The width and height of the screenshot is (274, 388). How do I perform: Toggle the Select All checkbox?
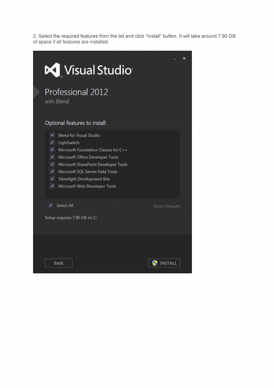tap(50, 205)
